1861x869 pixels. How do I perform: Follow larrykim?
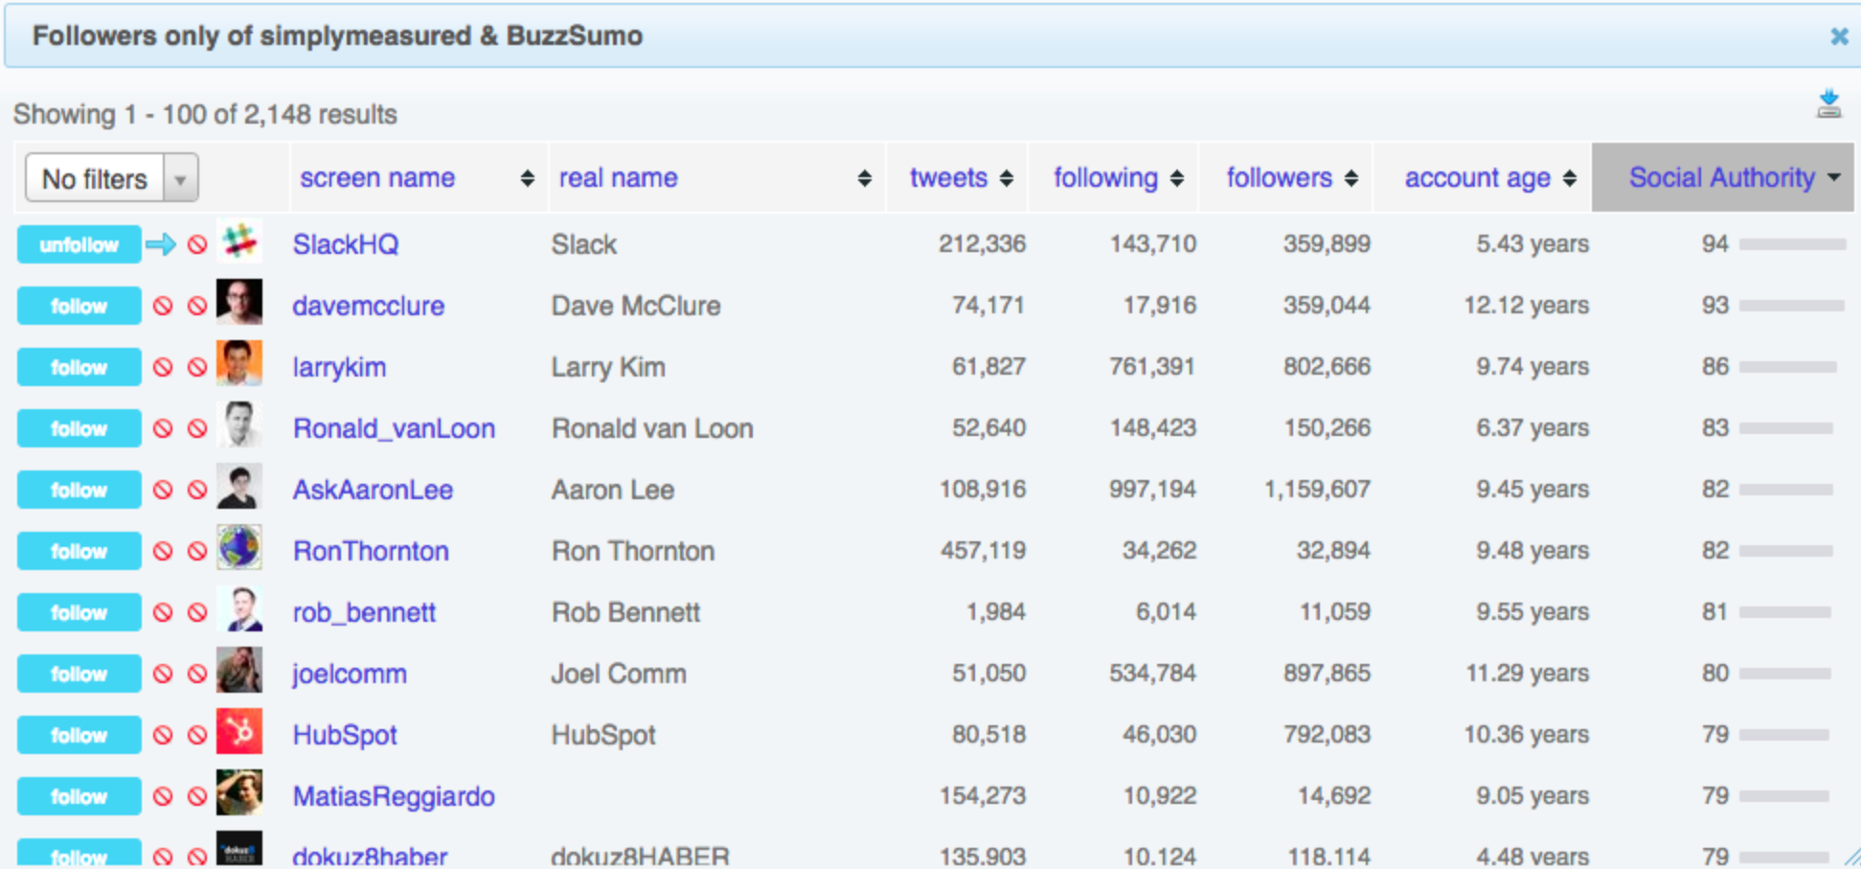point(79,367)
